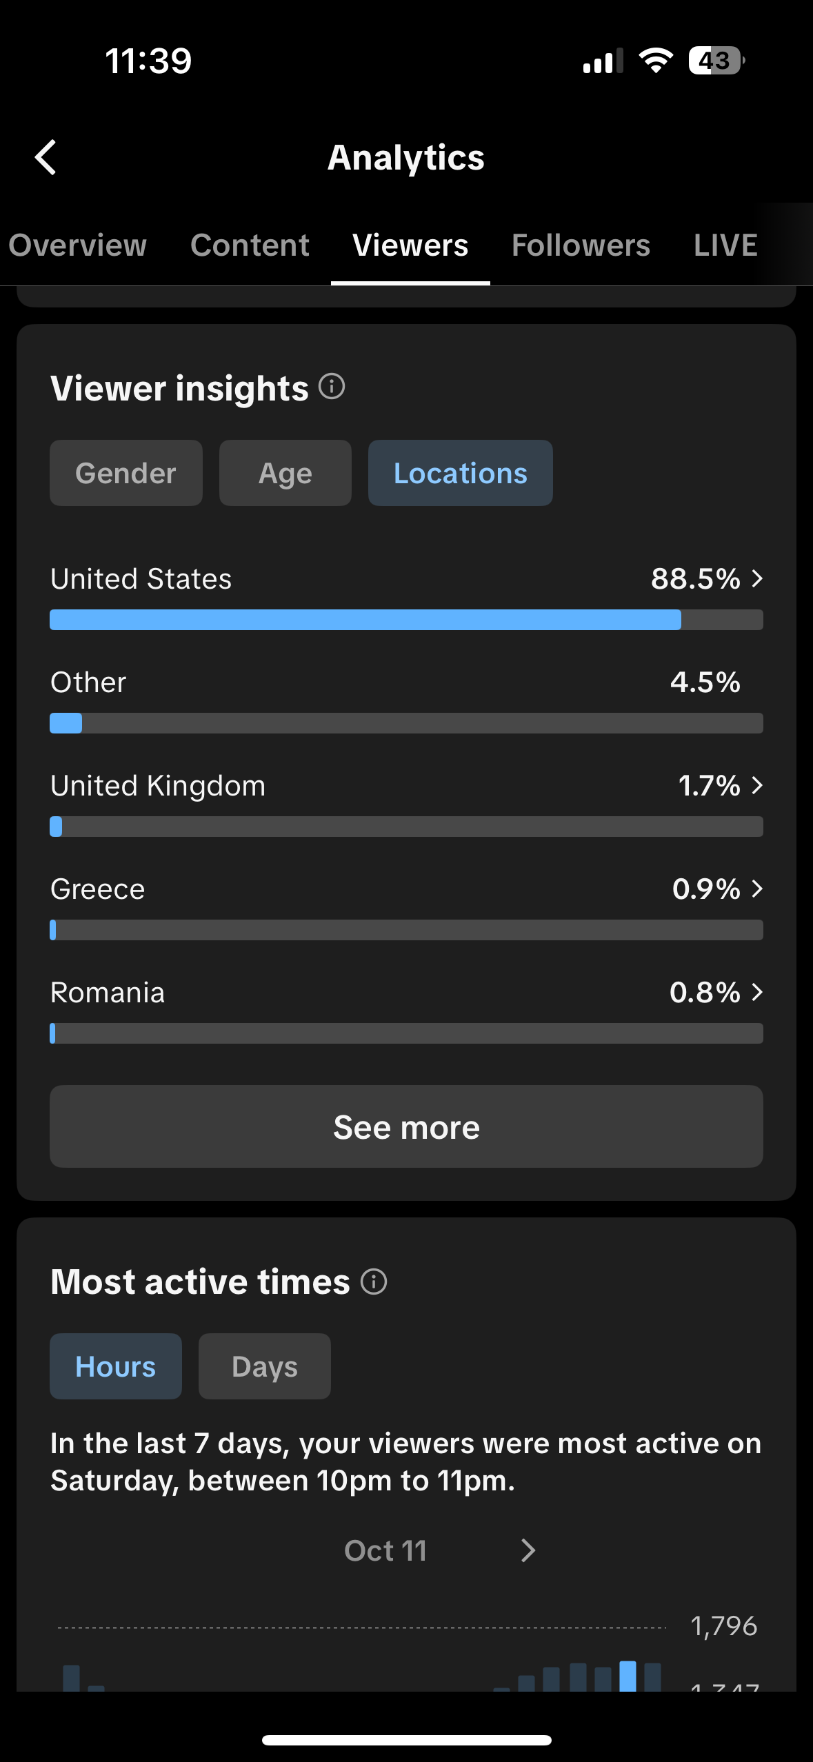This screenshot has width=813, height=1762.
Task: Open the Followers tab
Action: (581, 245)
